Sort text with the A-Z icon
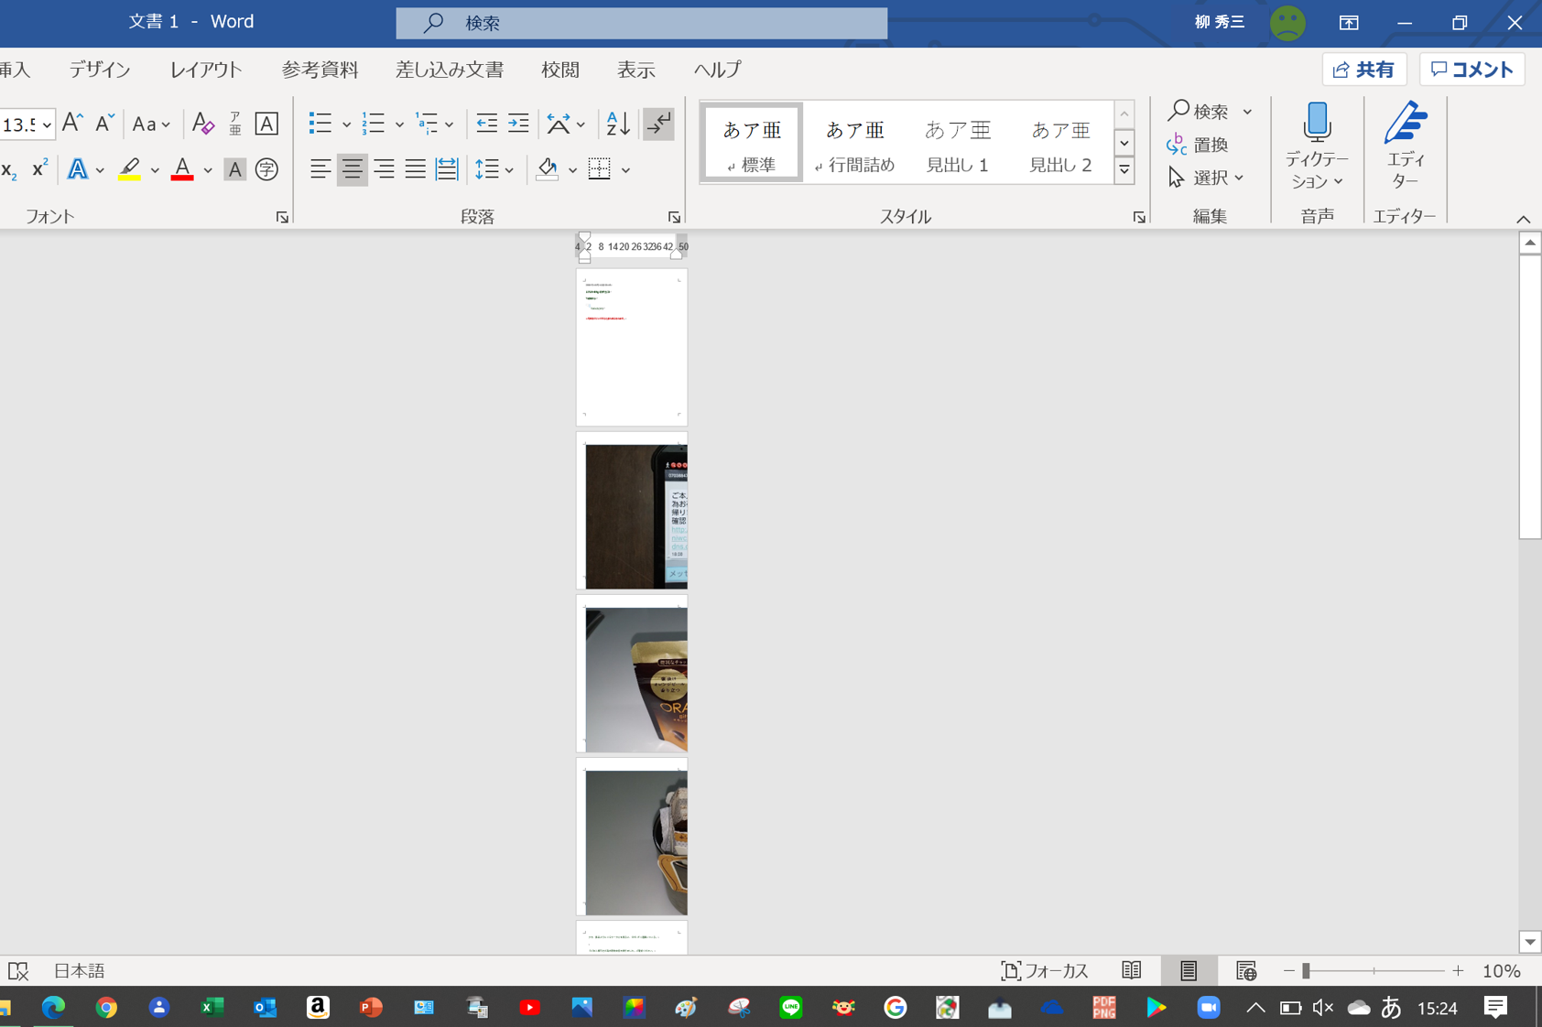This screenshot has height=1027, width=1542. tap(618, 124)
